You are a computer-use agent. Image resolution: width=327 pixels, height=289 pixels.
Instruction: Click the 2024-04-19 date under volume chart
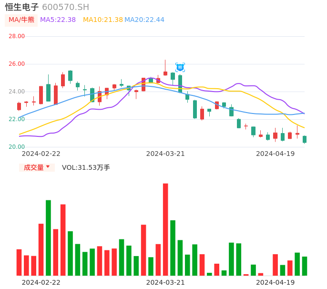276,282
